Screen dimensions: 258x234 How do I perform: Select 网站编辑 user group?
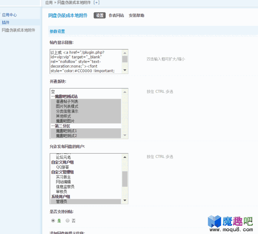86,182
